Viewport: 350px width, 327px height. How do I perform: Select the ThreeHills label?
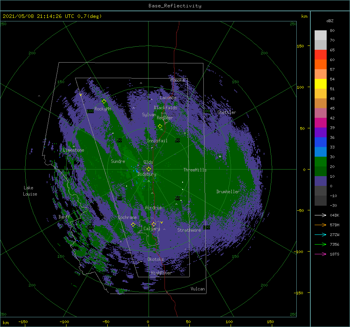(x=195, y=170)
